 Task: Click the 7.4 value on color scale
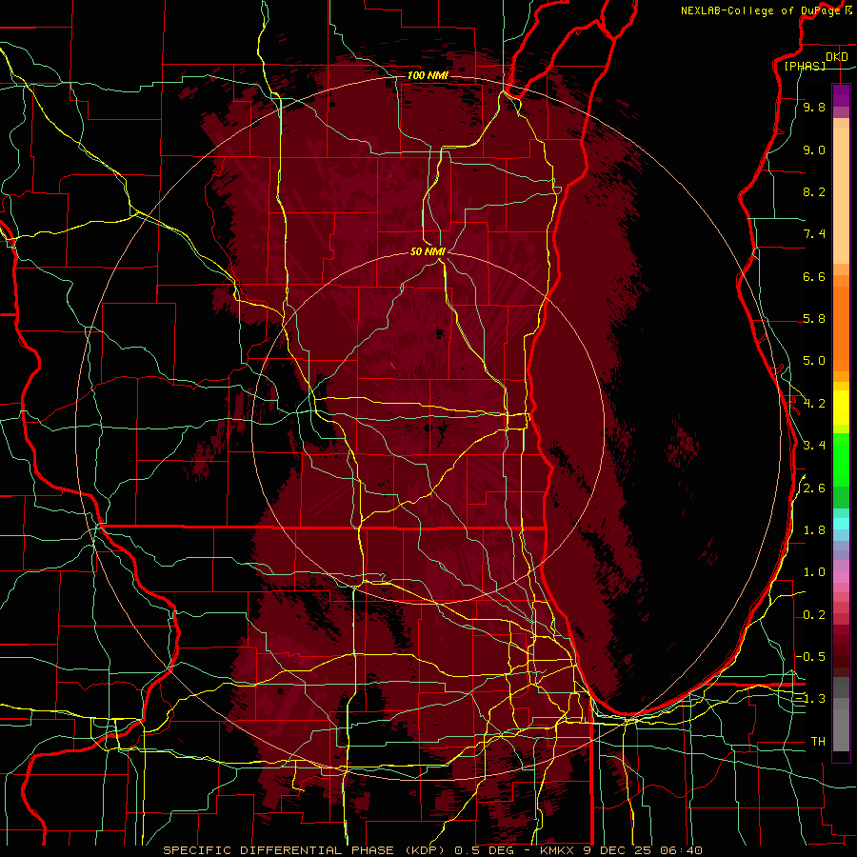pos(814,234)
